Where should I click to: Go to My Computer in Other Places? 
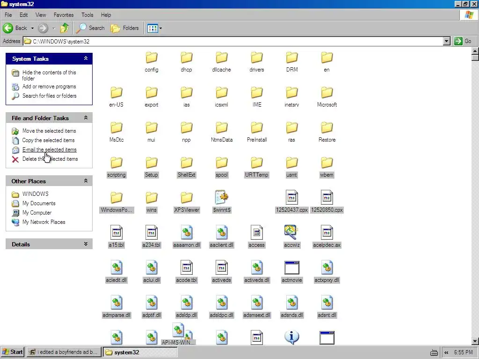coord(36,213)
